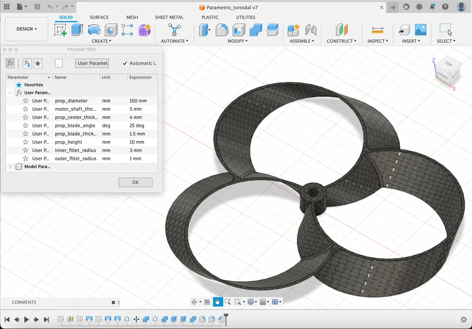Switch to the SURFACE tab
472x329 pixels.
[x=99, y=17]
